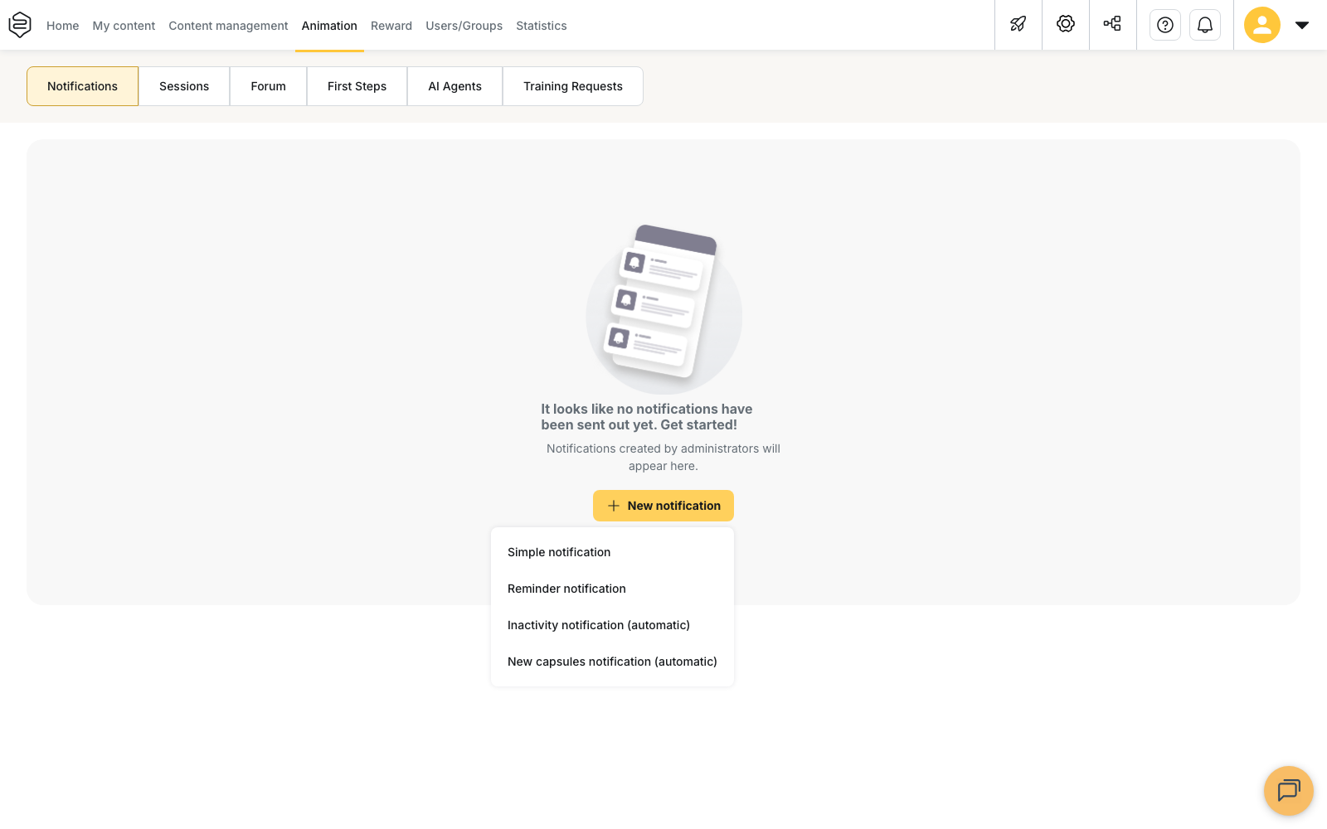Choose Reminder notification option
This screenshot has height=829, width=1327.
click(x=612, y=589)
